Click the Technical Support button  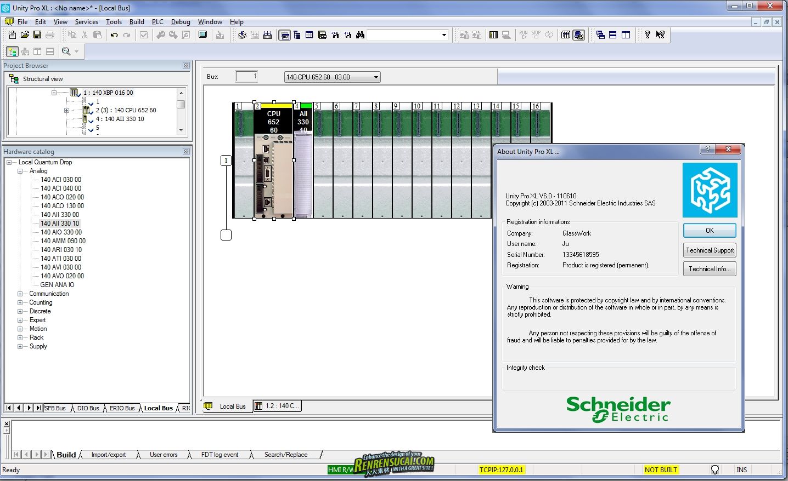710,250
